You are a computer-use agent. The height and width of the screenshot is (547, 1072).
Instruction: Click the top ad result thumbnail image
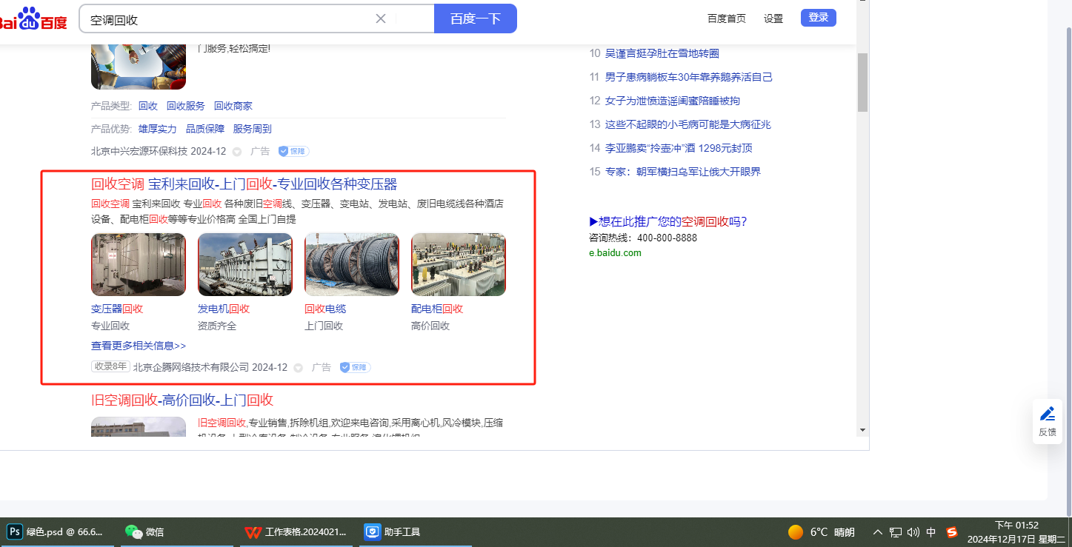coord(139,67)
